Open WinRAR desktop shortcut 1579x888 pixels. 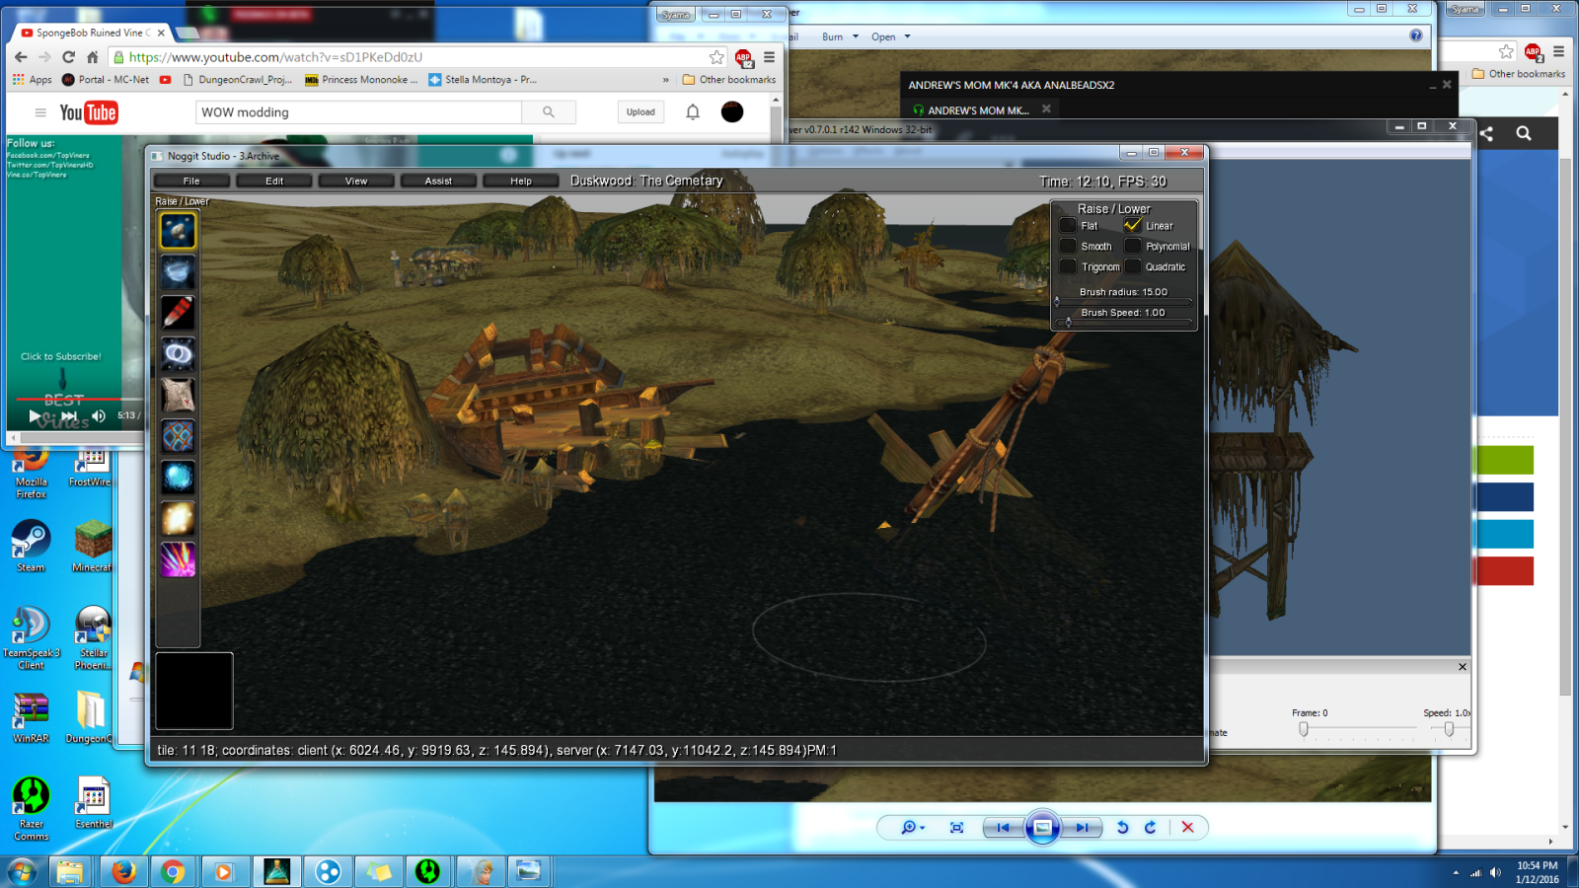31,717
